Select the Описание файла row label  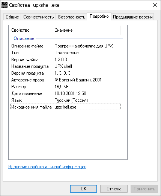coord(27,46)
